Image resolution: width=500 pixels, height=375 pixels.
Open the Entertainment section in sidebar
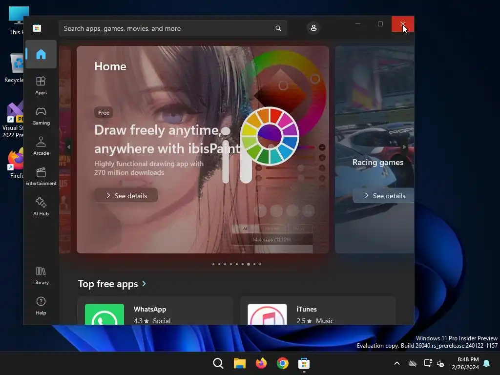[41, 176]
